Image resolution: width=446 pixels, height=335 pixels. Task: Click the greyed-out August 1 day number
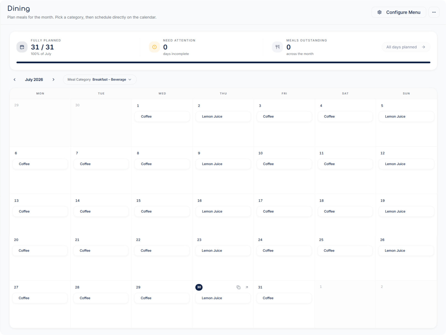321,287
